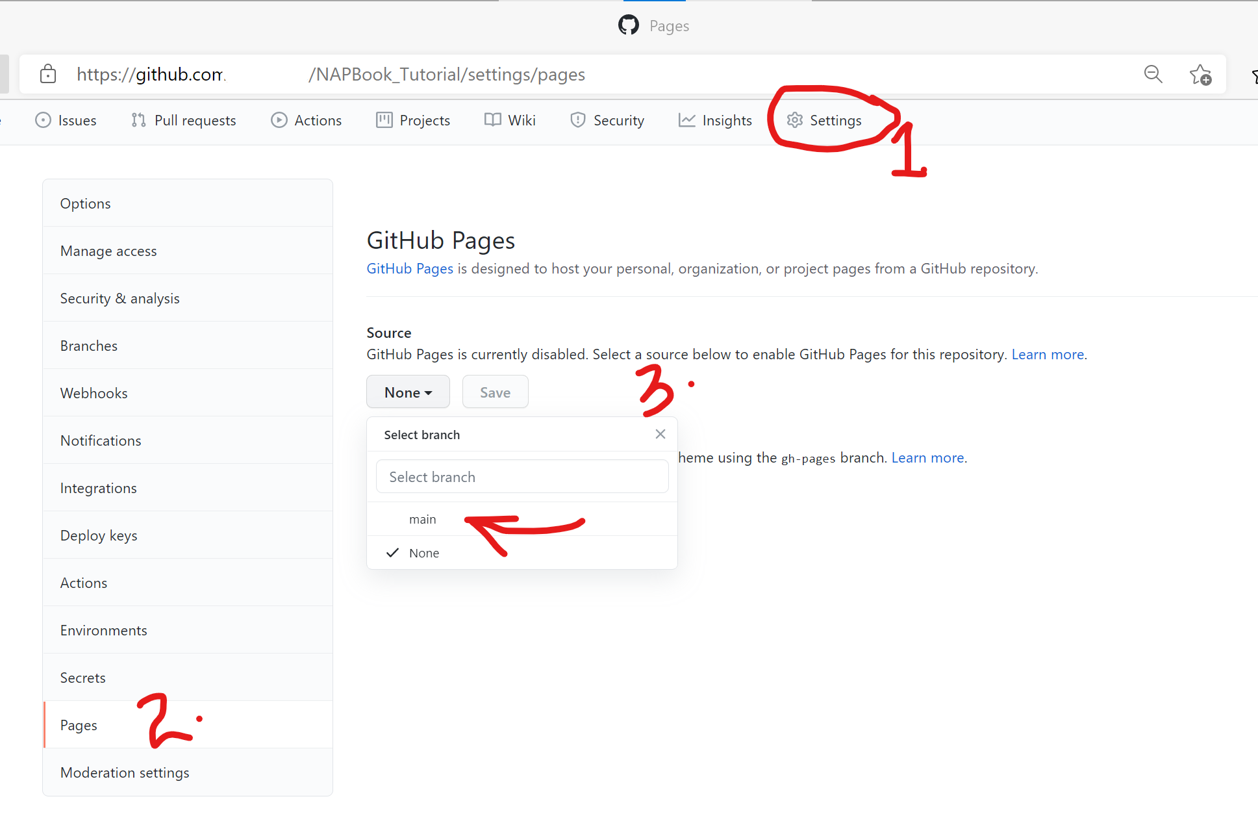Select the checked None branch option
Image resolution: width=1258 pixels, height=827 pixels.
click(424, 552)
